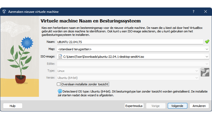Click the green valid-name checkmark icon
Screen dimensions: 212x119
click(207, 42)
